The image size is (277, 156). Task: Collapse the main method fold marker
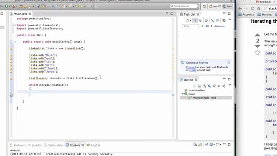[x=15, y=42]
